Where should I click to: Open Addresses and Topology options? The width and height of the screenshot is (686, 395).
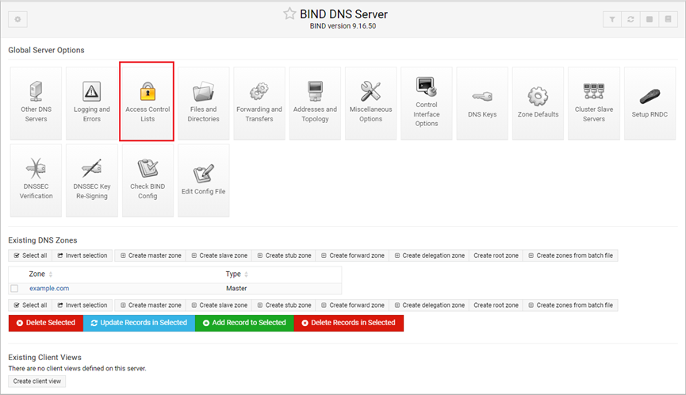(315, 103)
